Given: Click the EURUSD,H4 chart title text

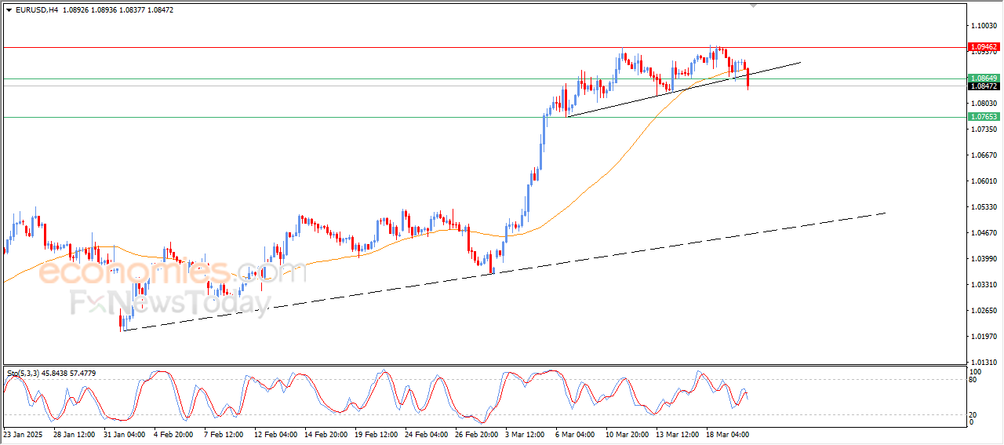Looking at the screenshot, I should (35, 10).
